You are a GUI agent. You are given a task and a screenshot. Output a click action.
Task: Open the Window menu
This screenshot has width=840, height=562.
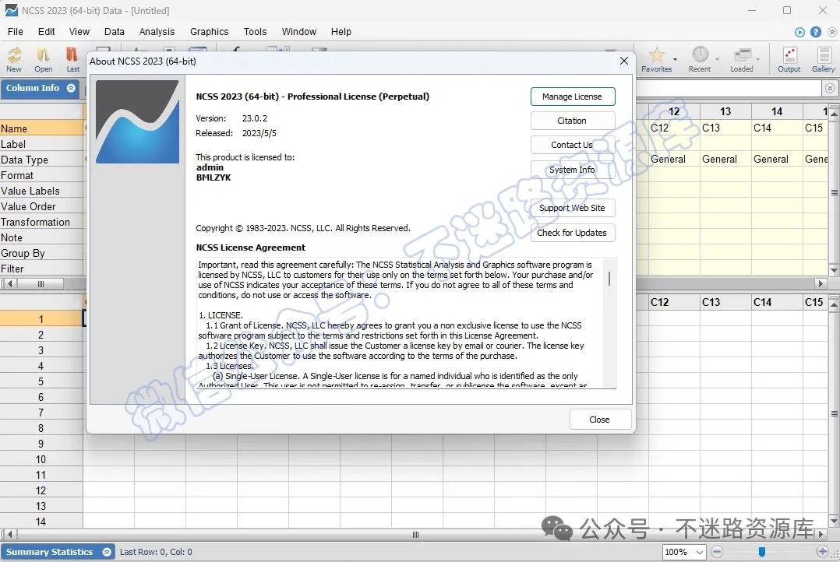pos(299,32)
